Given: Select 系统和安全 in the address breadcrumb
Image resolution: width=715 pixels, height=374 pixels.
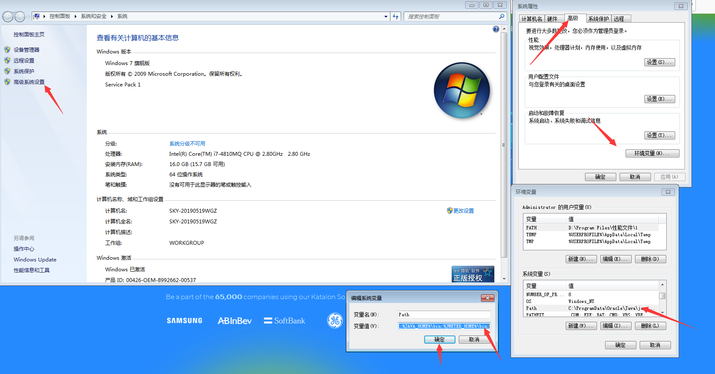Looking at the screenshot, I should 94,16.
